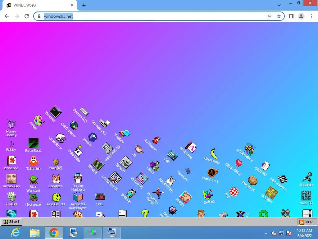Open lenna.png file icon

tap(11, 161)
